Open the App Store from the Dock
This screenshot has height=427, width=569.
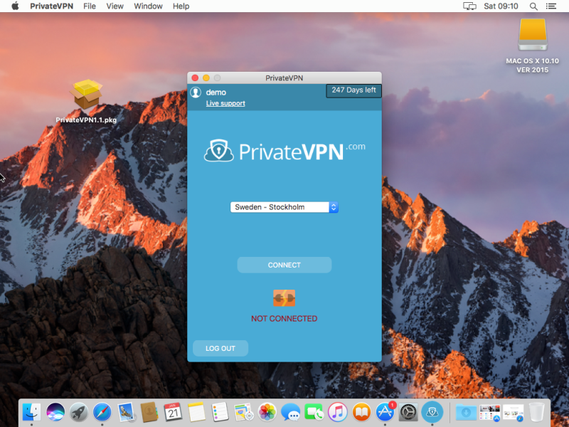[x=385, y=411]
